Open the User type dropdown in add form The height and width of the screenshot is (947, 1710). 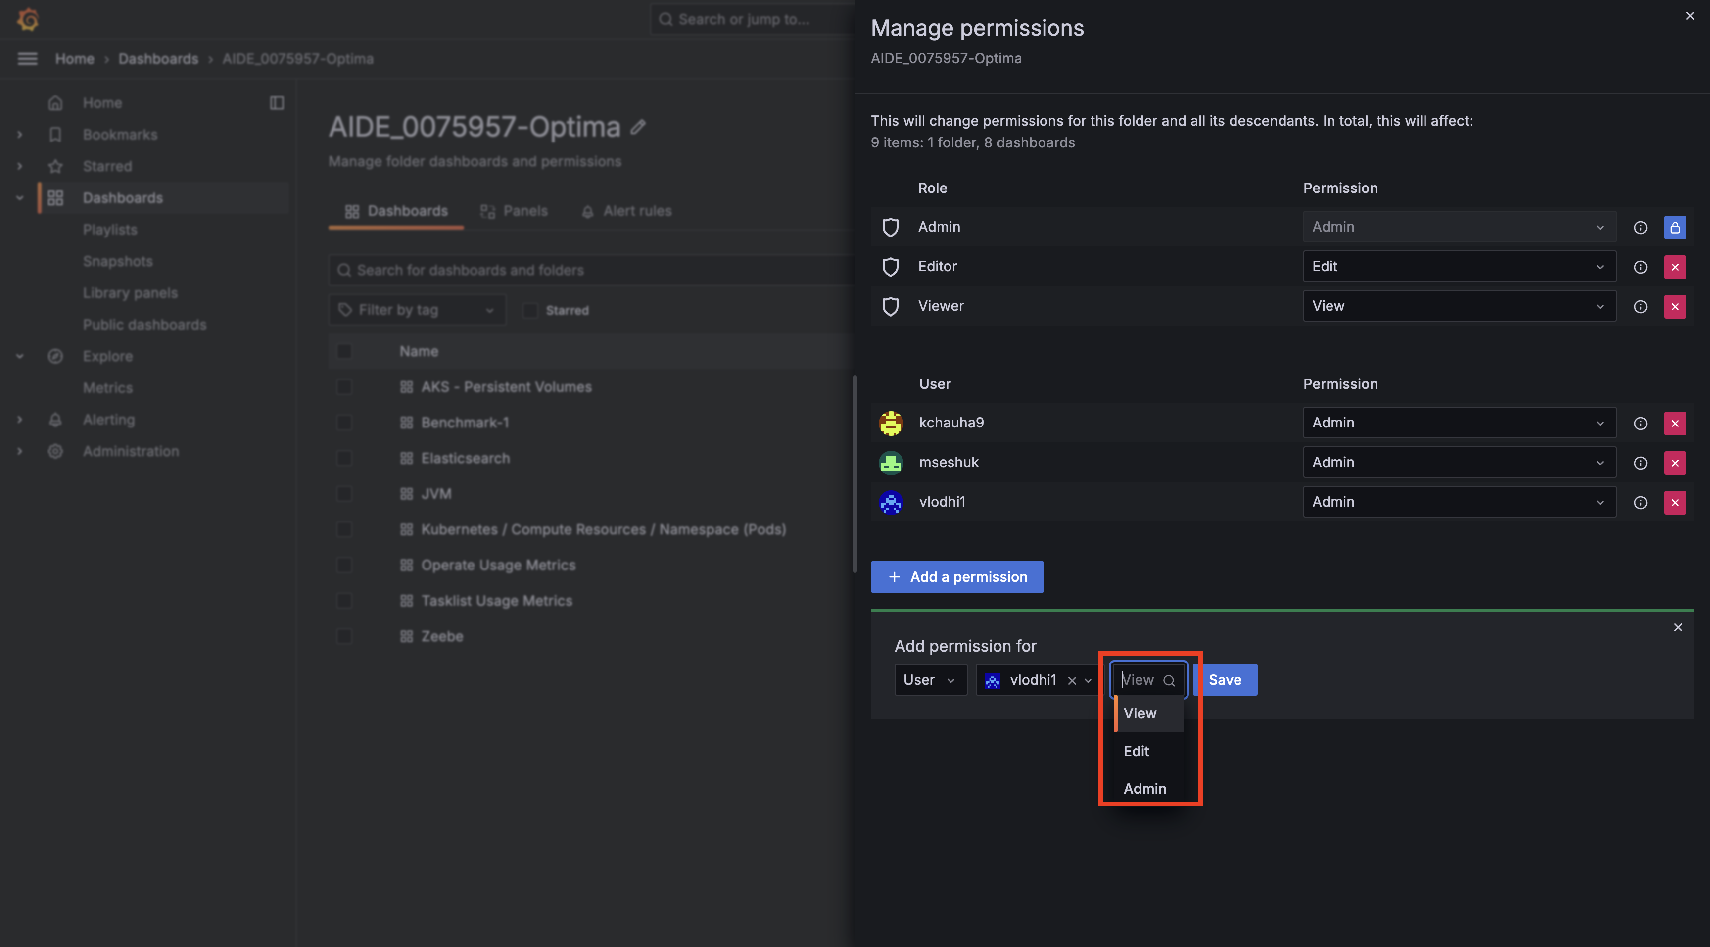(x=931, y=680)
